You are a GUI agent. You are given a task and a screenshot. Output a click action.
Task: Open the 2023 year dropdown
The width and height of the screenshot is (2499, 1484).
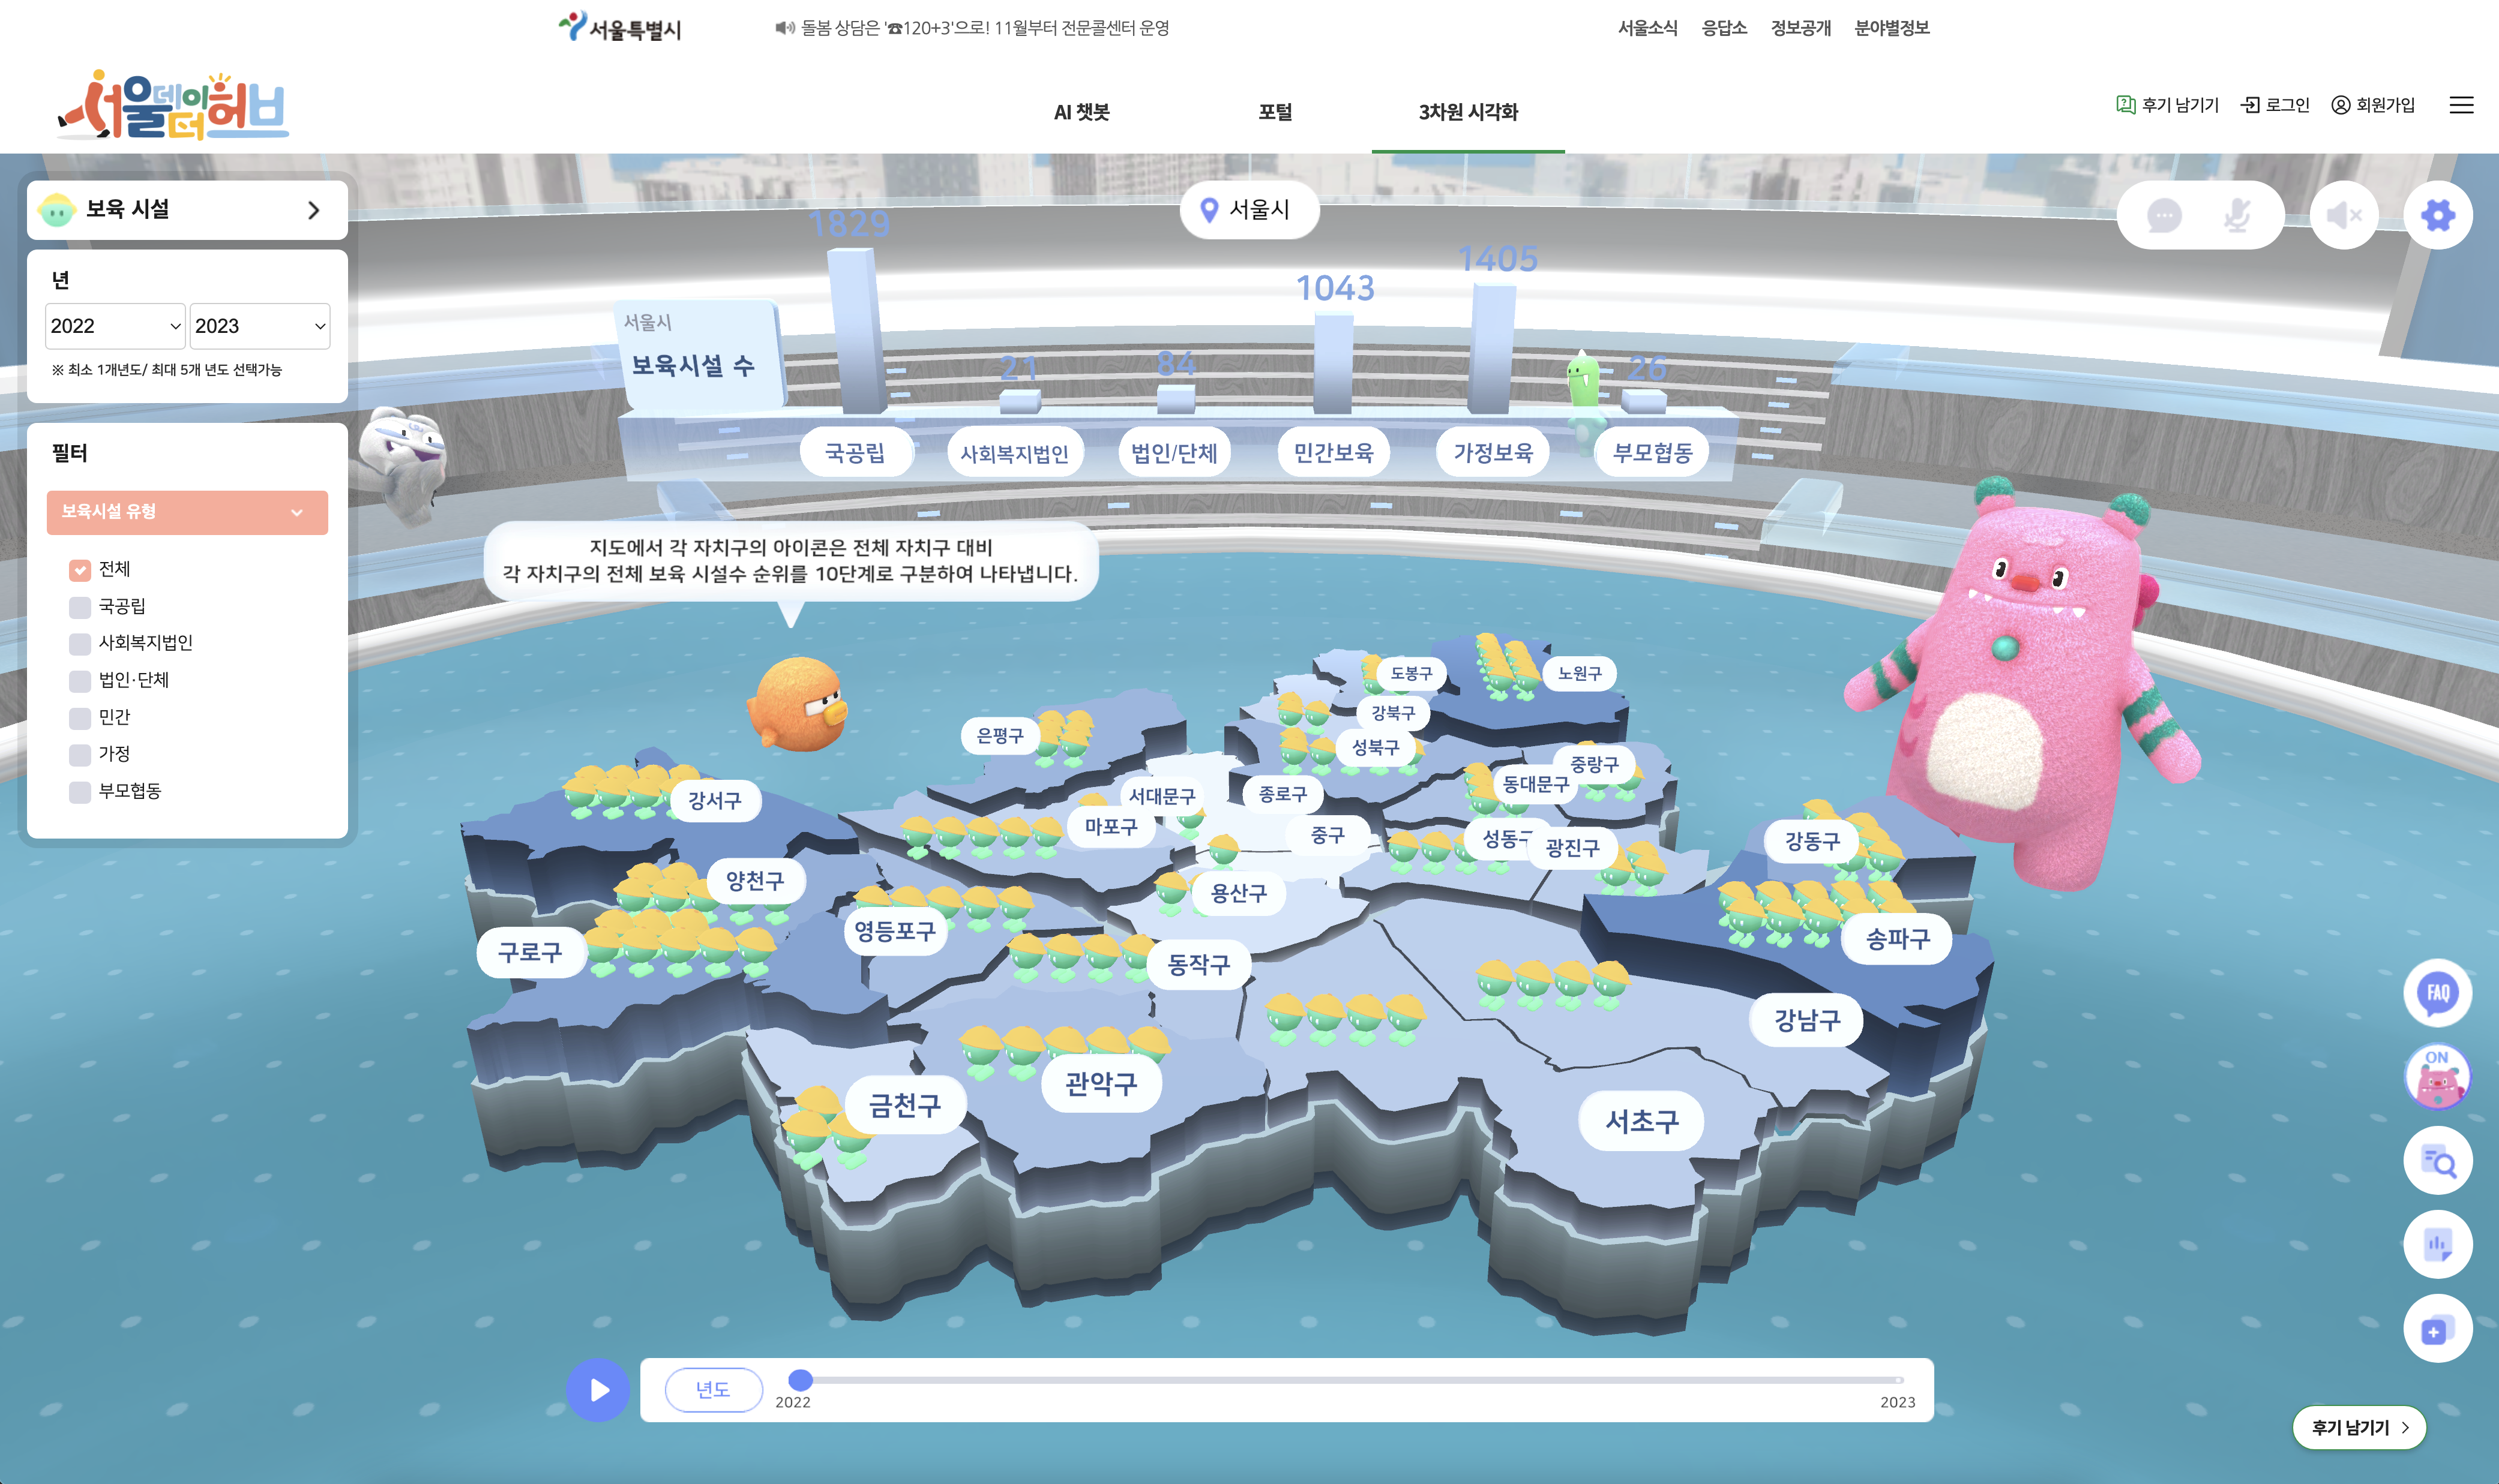[x=259, y=326]
